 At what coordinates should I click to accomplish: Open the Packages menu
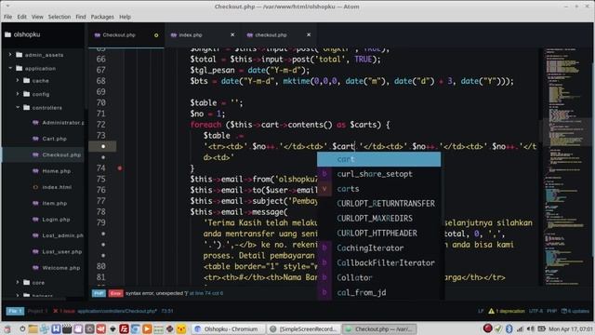[102, 17]
